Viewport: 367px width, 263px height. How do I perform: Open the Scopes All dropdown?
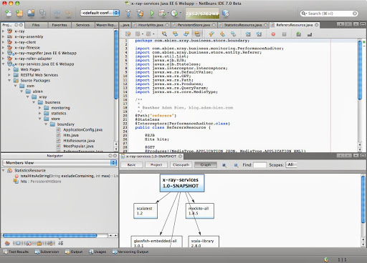point(291,164)
